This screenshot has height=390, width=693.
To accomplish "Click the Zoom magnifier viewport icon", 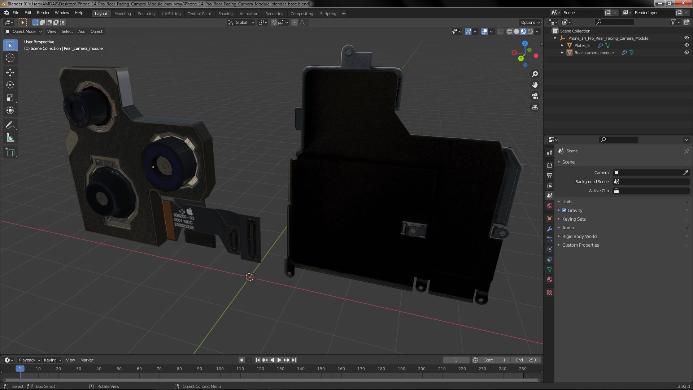I will coord(535,74).
